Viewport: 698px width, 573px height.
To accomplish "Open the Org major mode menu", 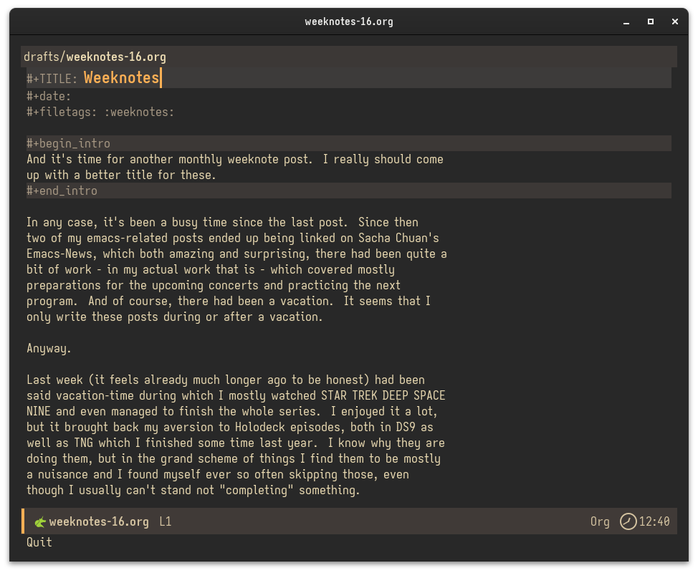I will 599,521.
